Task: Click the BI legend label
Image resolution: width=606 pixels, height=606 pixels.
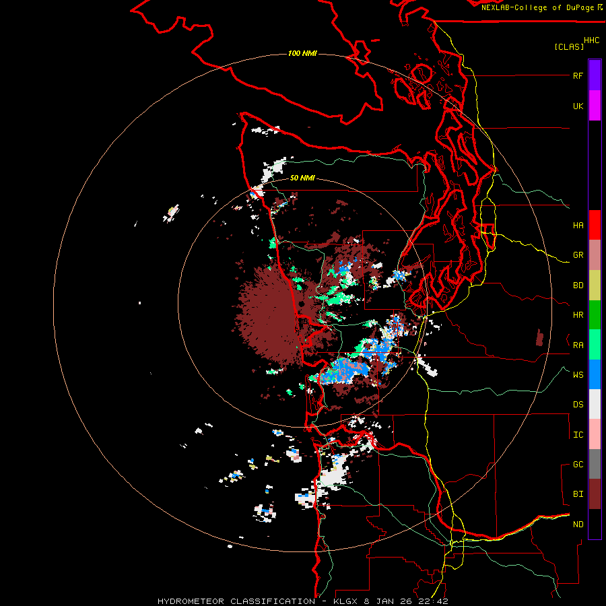Action: 578,494
